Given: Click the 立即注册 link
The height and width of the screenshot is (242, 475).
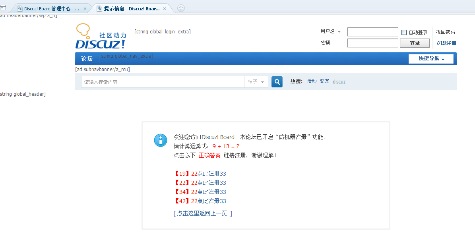Looking at the screenshot, I should 446,43.
